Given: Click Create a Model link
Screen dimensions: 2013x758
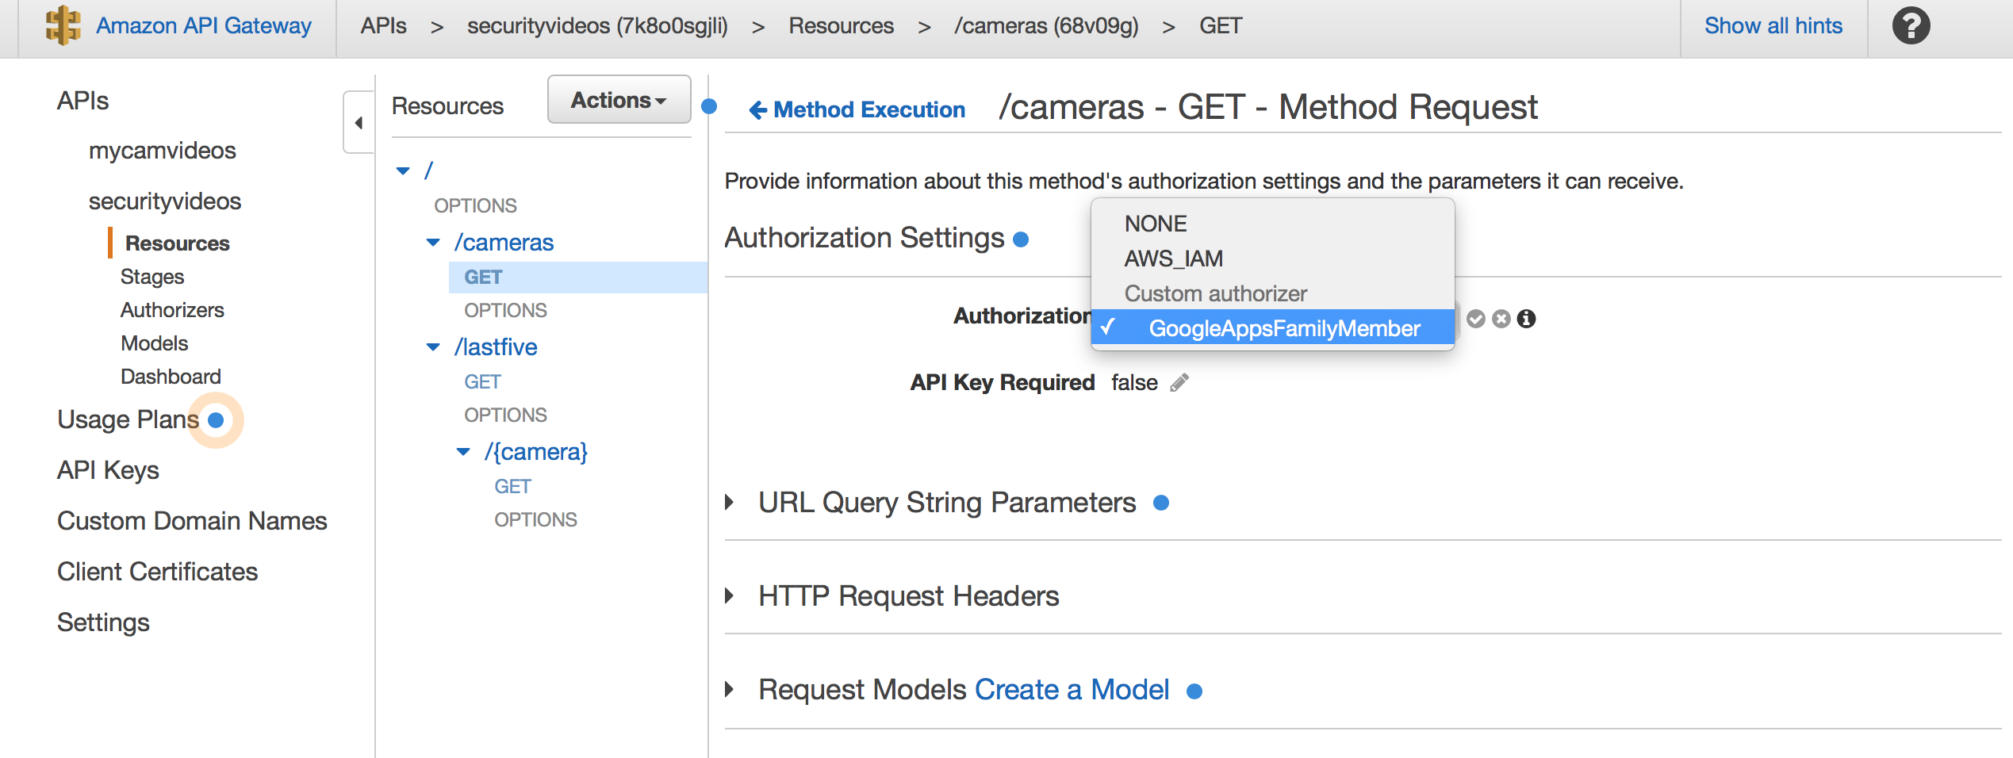Looking at the screenshot, I should coord(1072,690).
